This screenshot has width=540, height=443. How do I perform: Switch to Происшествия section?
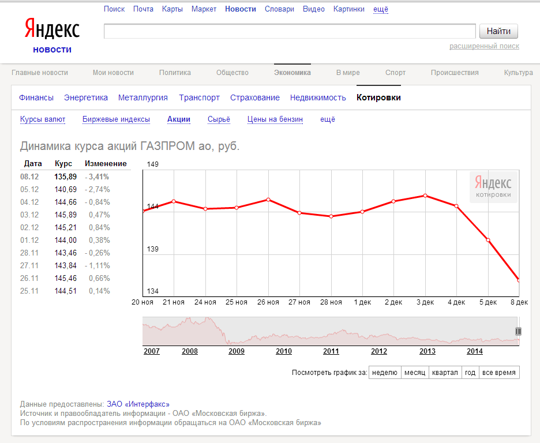[455, 73]
